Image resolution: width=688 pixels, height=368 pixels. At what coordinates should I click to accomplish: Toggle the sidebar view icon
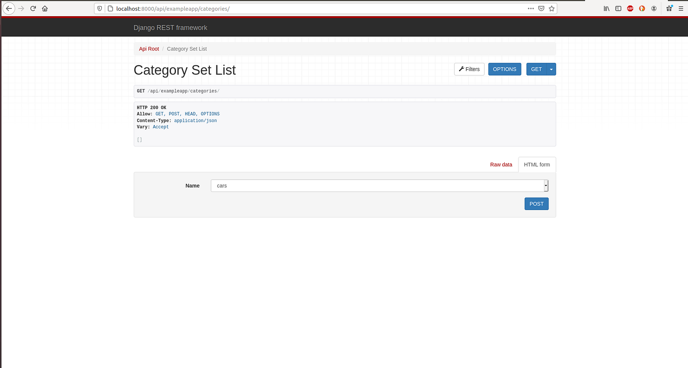coord(618,8)
